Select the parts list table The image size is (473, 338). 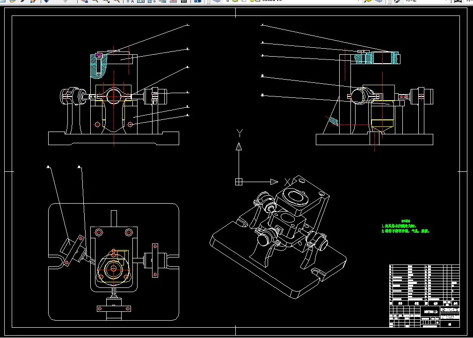pos(424,286)
